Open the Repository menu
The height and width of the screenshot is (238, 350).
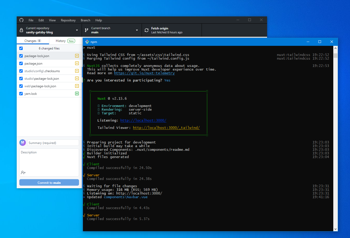coord(68,20)
